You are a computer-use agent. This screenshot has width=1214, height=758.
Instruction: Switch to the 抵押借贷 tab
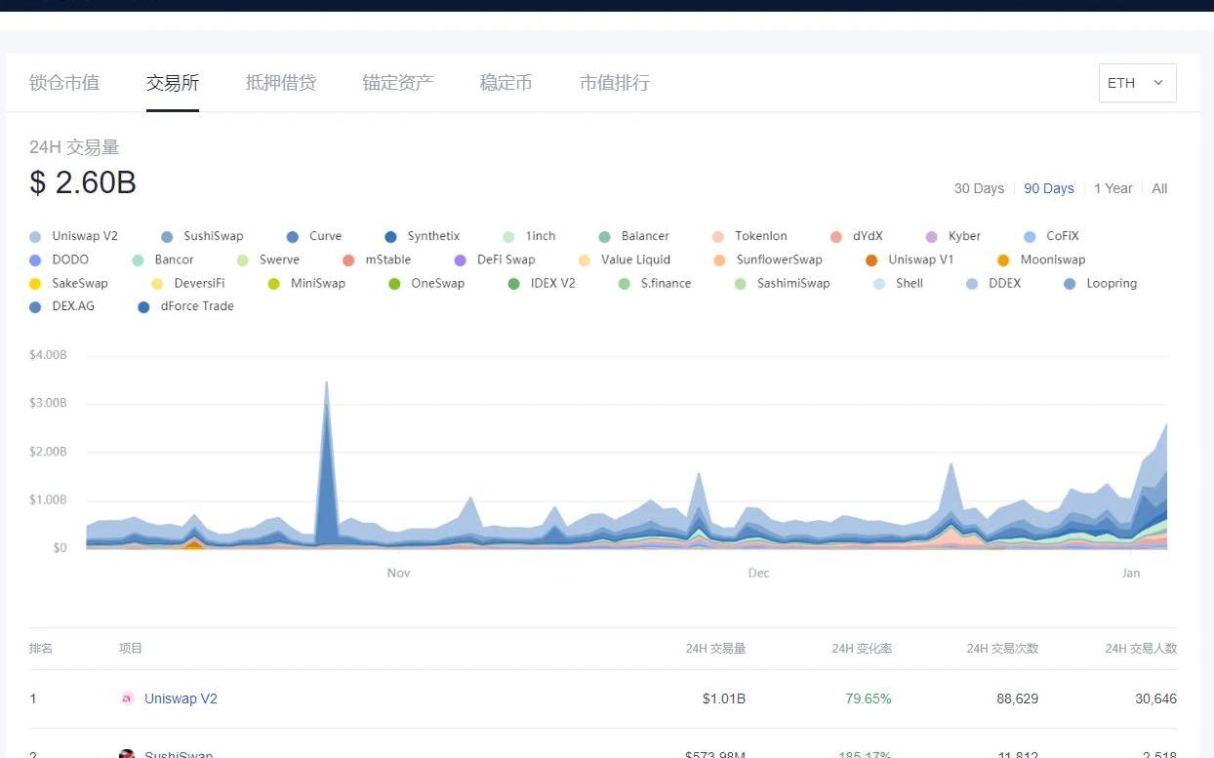[x=281, y=83]
